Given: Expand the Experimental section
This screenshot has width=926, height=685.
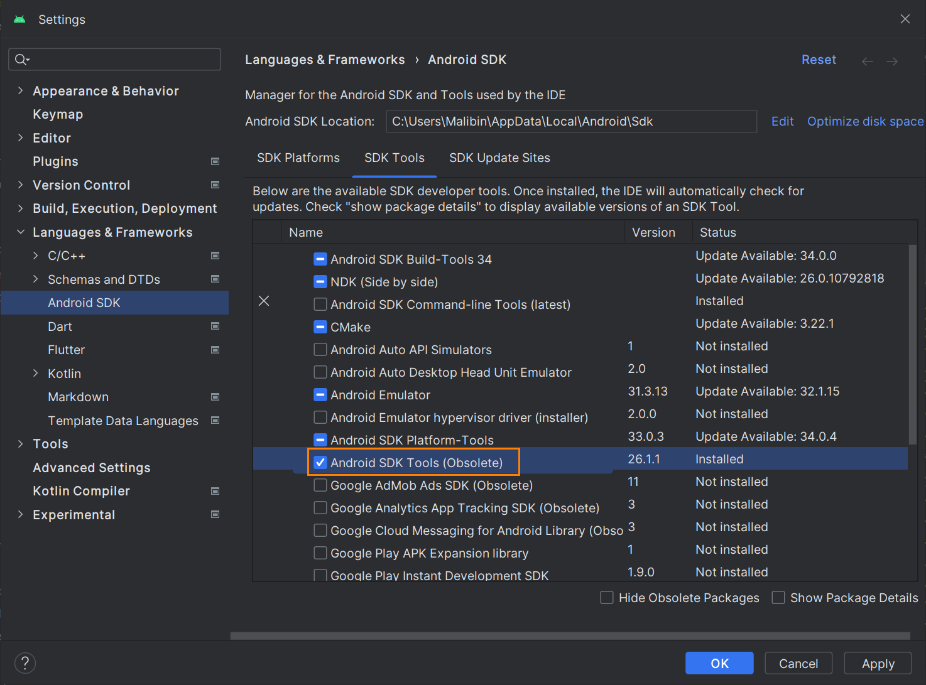Looking at the screenshot, I should [20, 514].
